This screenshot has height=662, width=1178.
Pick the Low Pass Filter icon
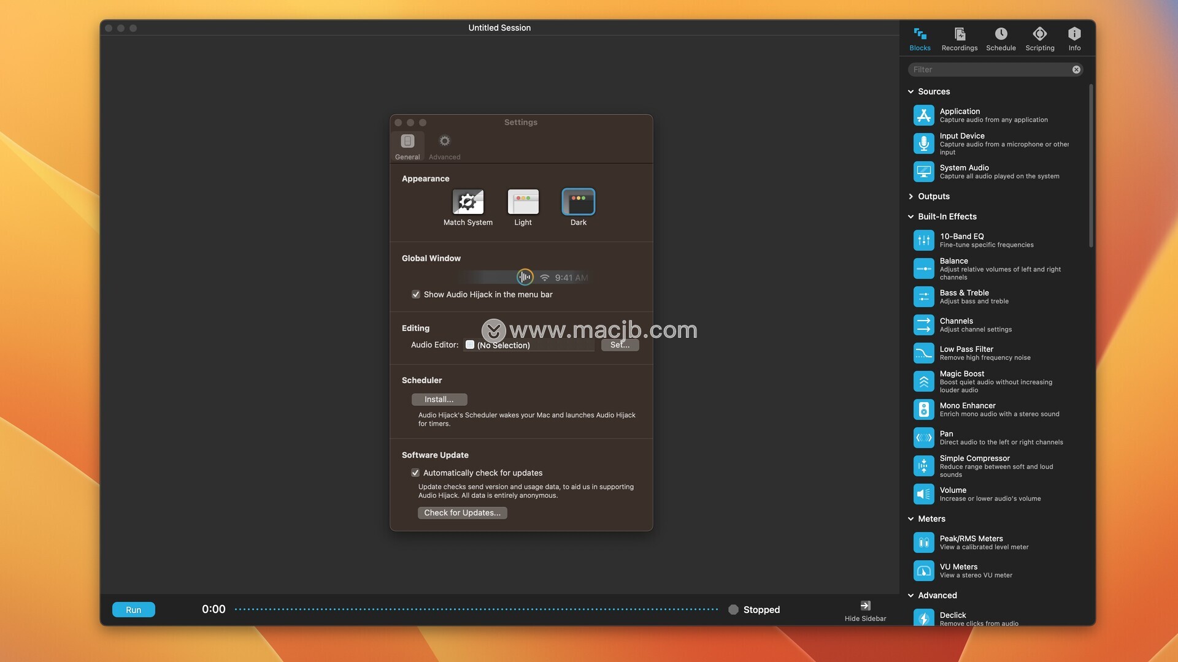click(923, 353)
